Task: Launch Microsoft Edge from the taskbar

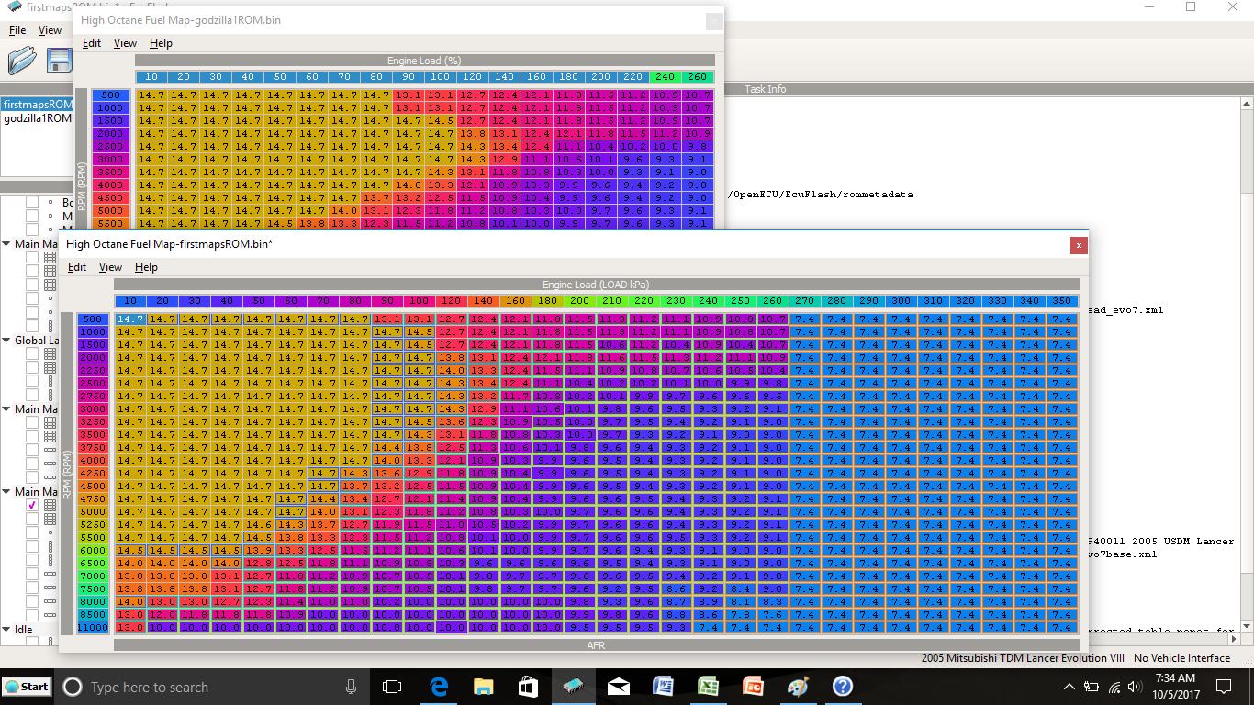Action: (438, 687)
